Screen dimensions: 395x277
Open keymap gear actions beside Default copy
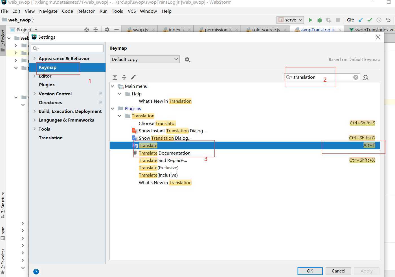187,60
